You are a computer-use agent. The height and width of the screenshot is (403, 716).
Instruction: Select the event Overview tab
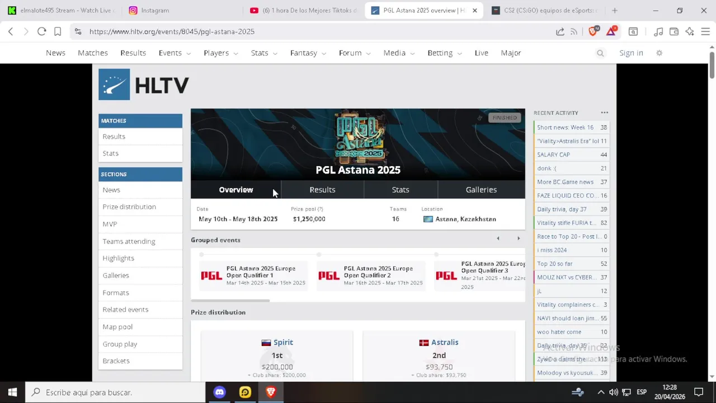tap(236, 190)
